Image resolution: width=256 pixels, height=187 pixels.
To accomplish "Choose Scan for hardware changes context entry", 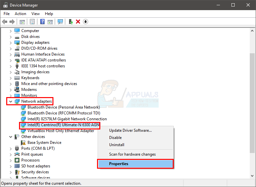I will (x=136, y=154).
